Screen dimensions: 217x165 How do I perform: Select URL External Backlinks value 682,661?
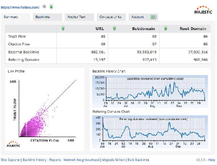(x=98, y=52)
